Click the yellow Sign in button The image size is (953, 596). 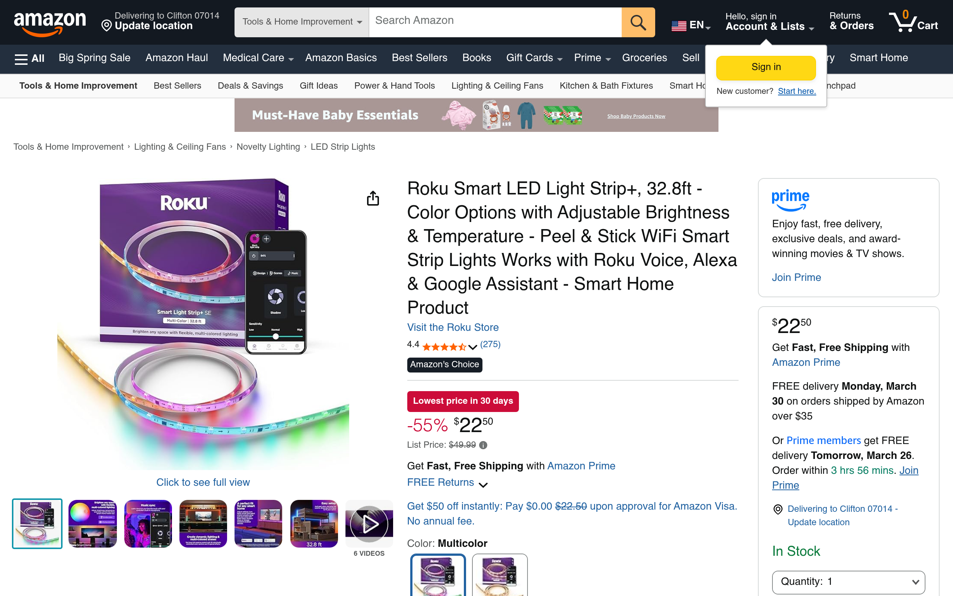tap(766, 67)
